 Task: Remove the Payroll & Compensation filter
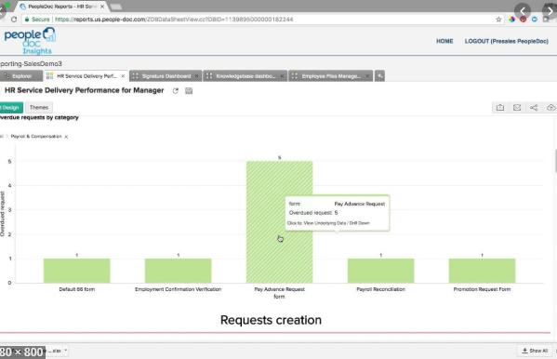66,137
